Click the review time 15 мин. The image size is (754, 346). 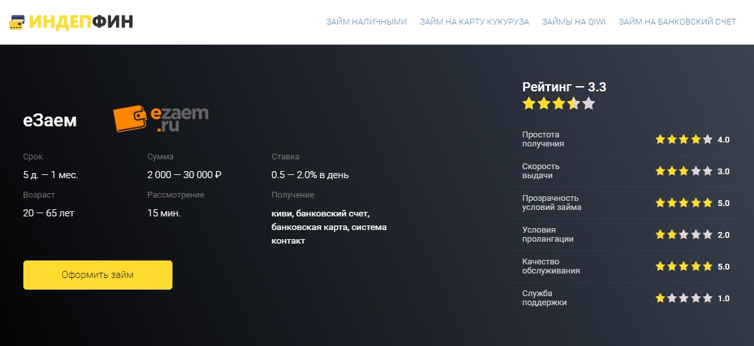pyautogui.click(x=164, y=213)
